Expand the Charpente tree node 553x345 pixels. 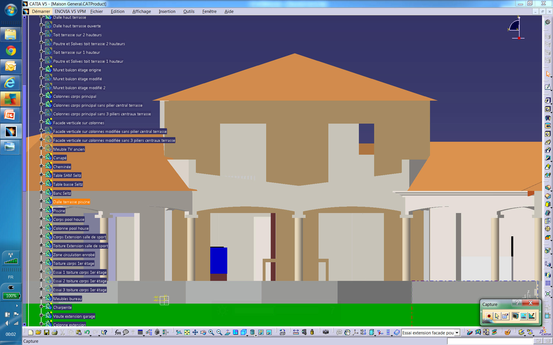(41, 306)
